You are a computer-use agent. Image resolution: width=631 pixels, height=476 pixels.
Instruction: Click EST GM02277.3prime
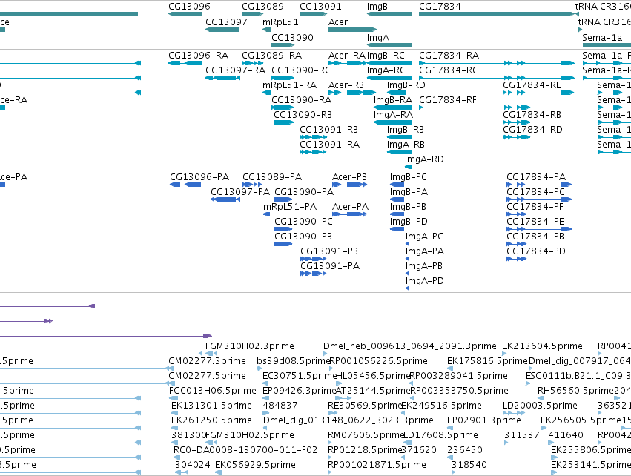tap(208, 361)
